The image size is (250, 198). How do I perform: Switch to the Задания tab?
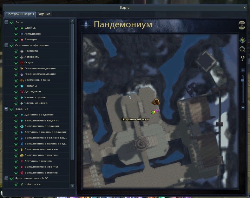(44, 14)
